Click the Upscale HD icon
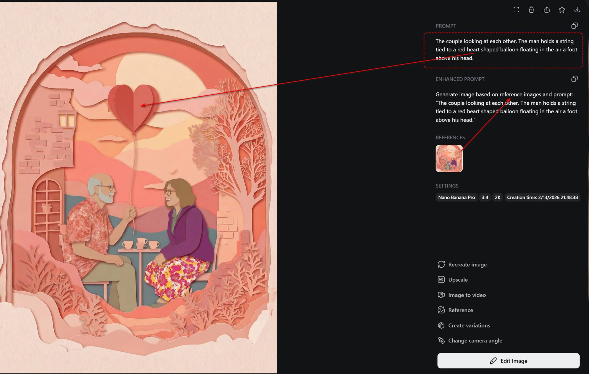Viewport: 589px width, 374px height. tap(441, 280)
